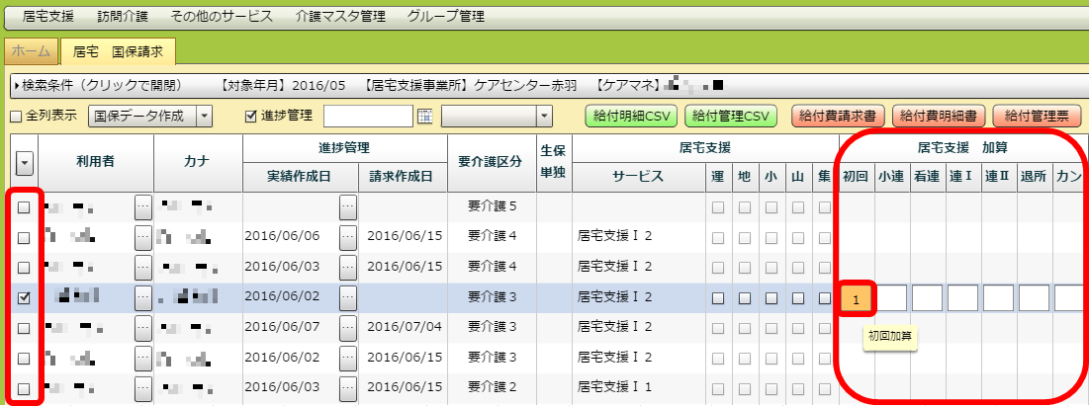Click orange 初回 cell with value 1

coord(856,298)
